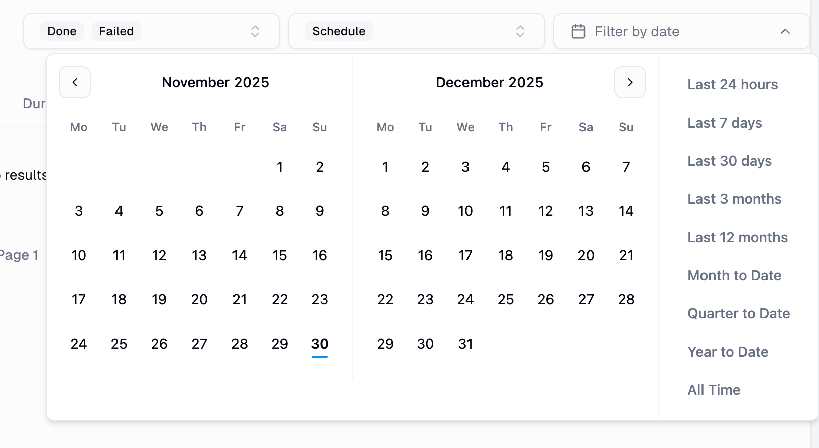
Task: Apply the Quarter to Date preset
Action: pyautogui.click(x=739, y=313)
